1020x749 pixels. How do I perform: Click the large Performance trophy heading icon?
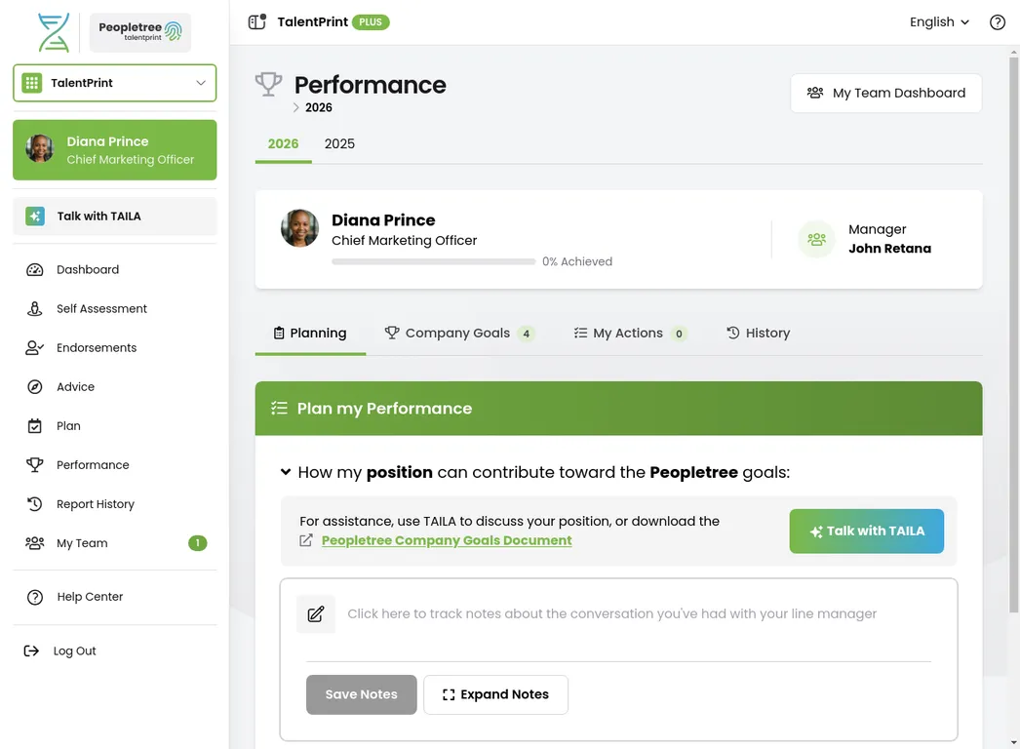(269, 85)
